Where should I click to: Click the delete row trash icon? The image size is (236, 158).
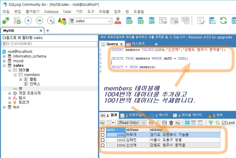click(171, 123)
